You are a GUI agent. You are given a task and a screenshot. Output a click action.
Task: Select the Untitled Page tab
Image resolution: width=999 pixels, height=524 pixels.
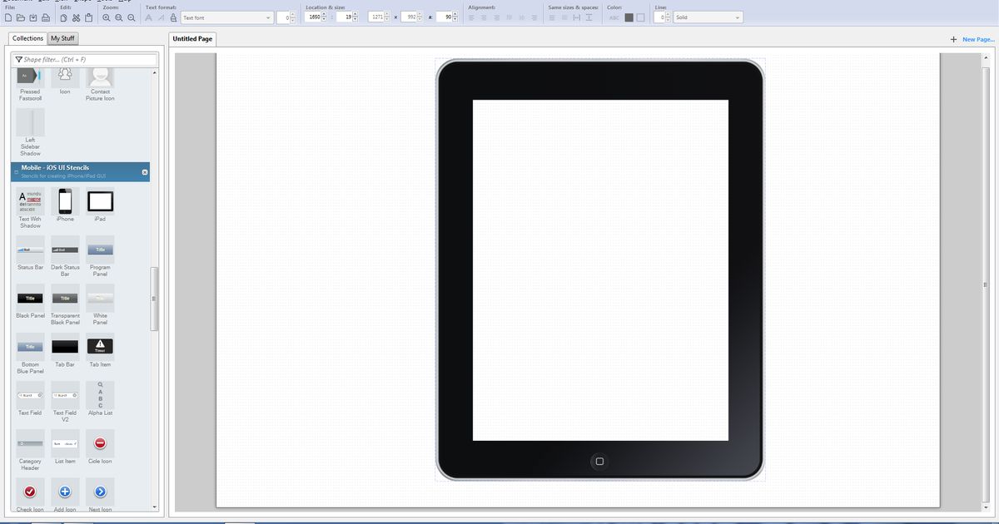pyautogui.click(x=192, y=39)
